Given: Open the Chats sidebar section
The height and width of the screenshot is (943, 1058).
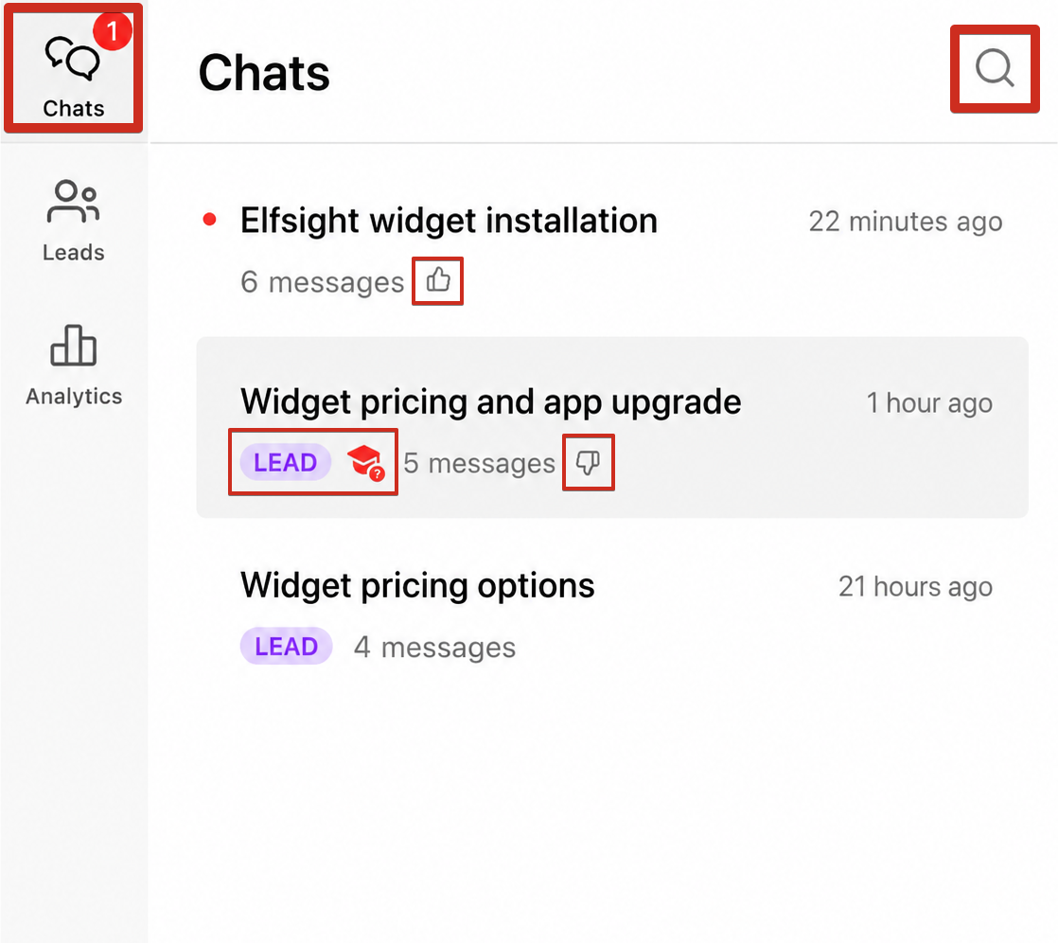Looking at the screenshot, I should (x=74, y=68).
